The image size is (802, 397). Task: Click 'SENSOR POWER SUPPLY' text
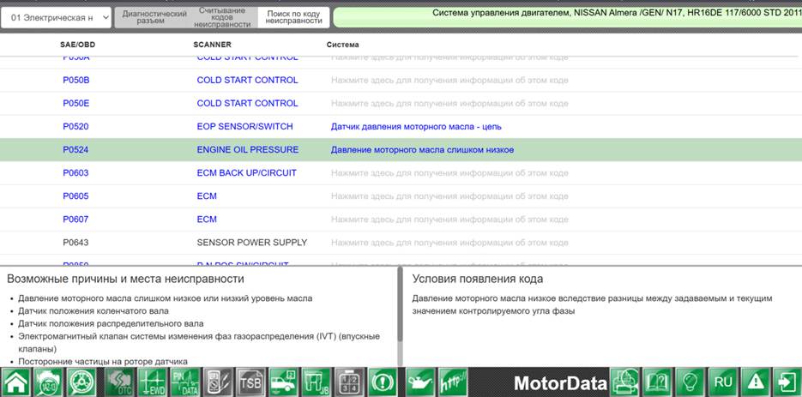[x=251, y=243]
